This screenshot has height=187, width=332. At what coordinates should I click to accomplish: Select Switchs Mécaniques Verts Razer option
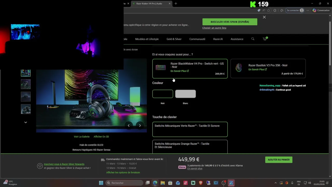coord(190,129)
